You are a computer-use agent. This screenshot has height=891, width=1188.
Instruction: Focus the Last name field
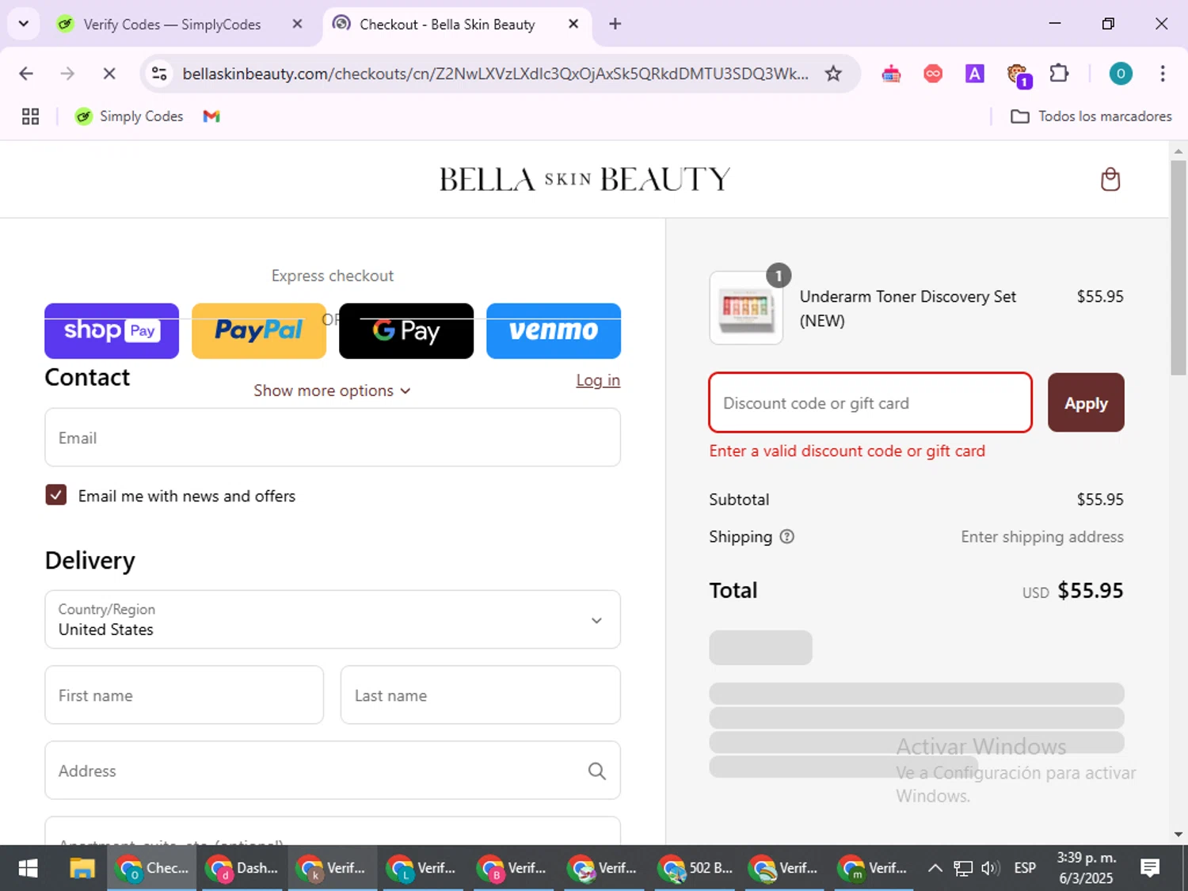[x=481, y=695]
